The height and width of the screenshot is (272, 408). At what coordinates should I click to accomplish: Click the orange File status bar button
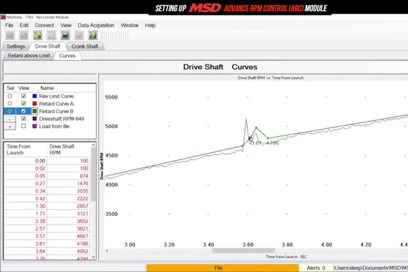[x=218, y=268]
